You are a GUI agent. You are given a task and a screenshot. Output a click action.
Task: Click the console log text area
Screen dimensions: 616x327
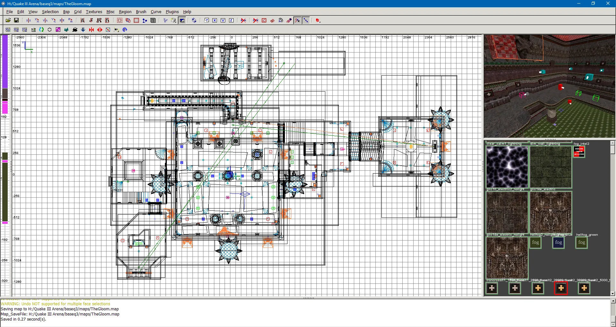pos(305,313)
